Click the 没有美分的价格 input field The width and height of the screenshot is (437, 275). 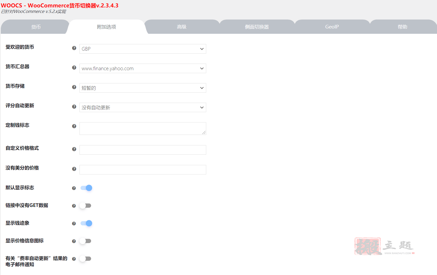tap(143, 170)
